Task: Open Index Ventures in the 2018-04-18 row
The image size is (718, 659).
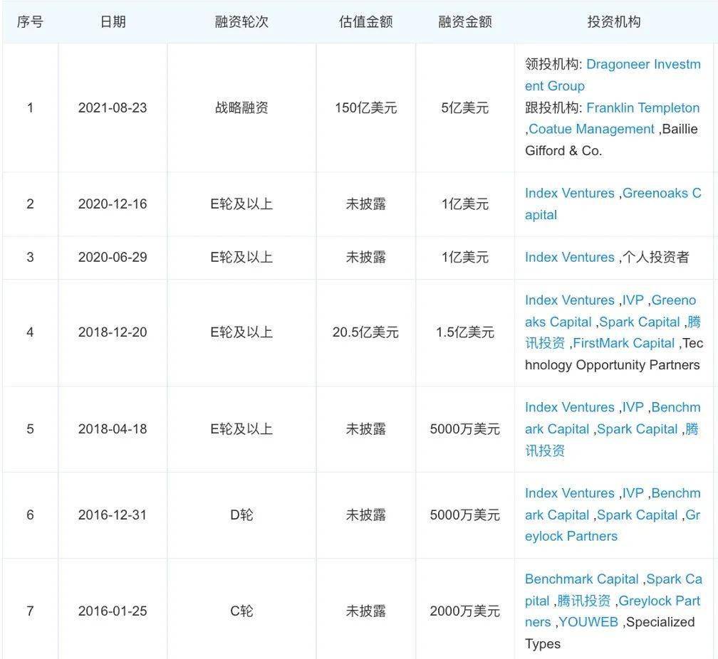Action: coord(570,407)
